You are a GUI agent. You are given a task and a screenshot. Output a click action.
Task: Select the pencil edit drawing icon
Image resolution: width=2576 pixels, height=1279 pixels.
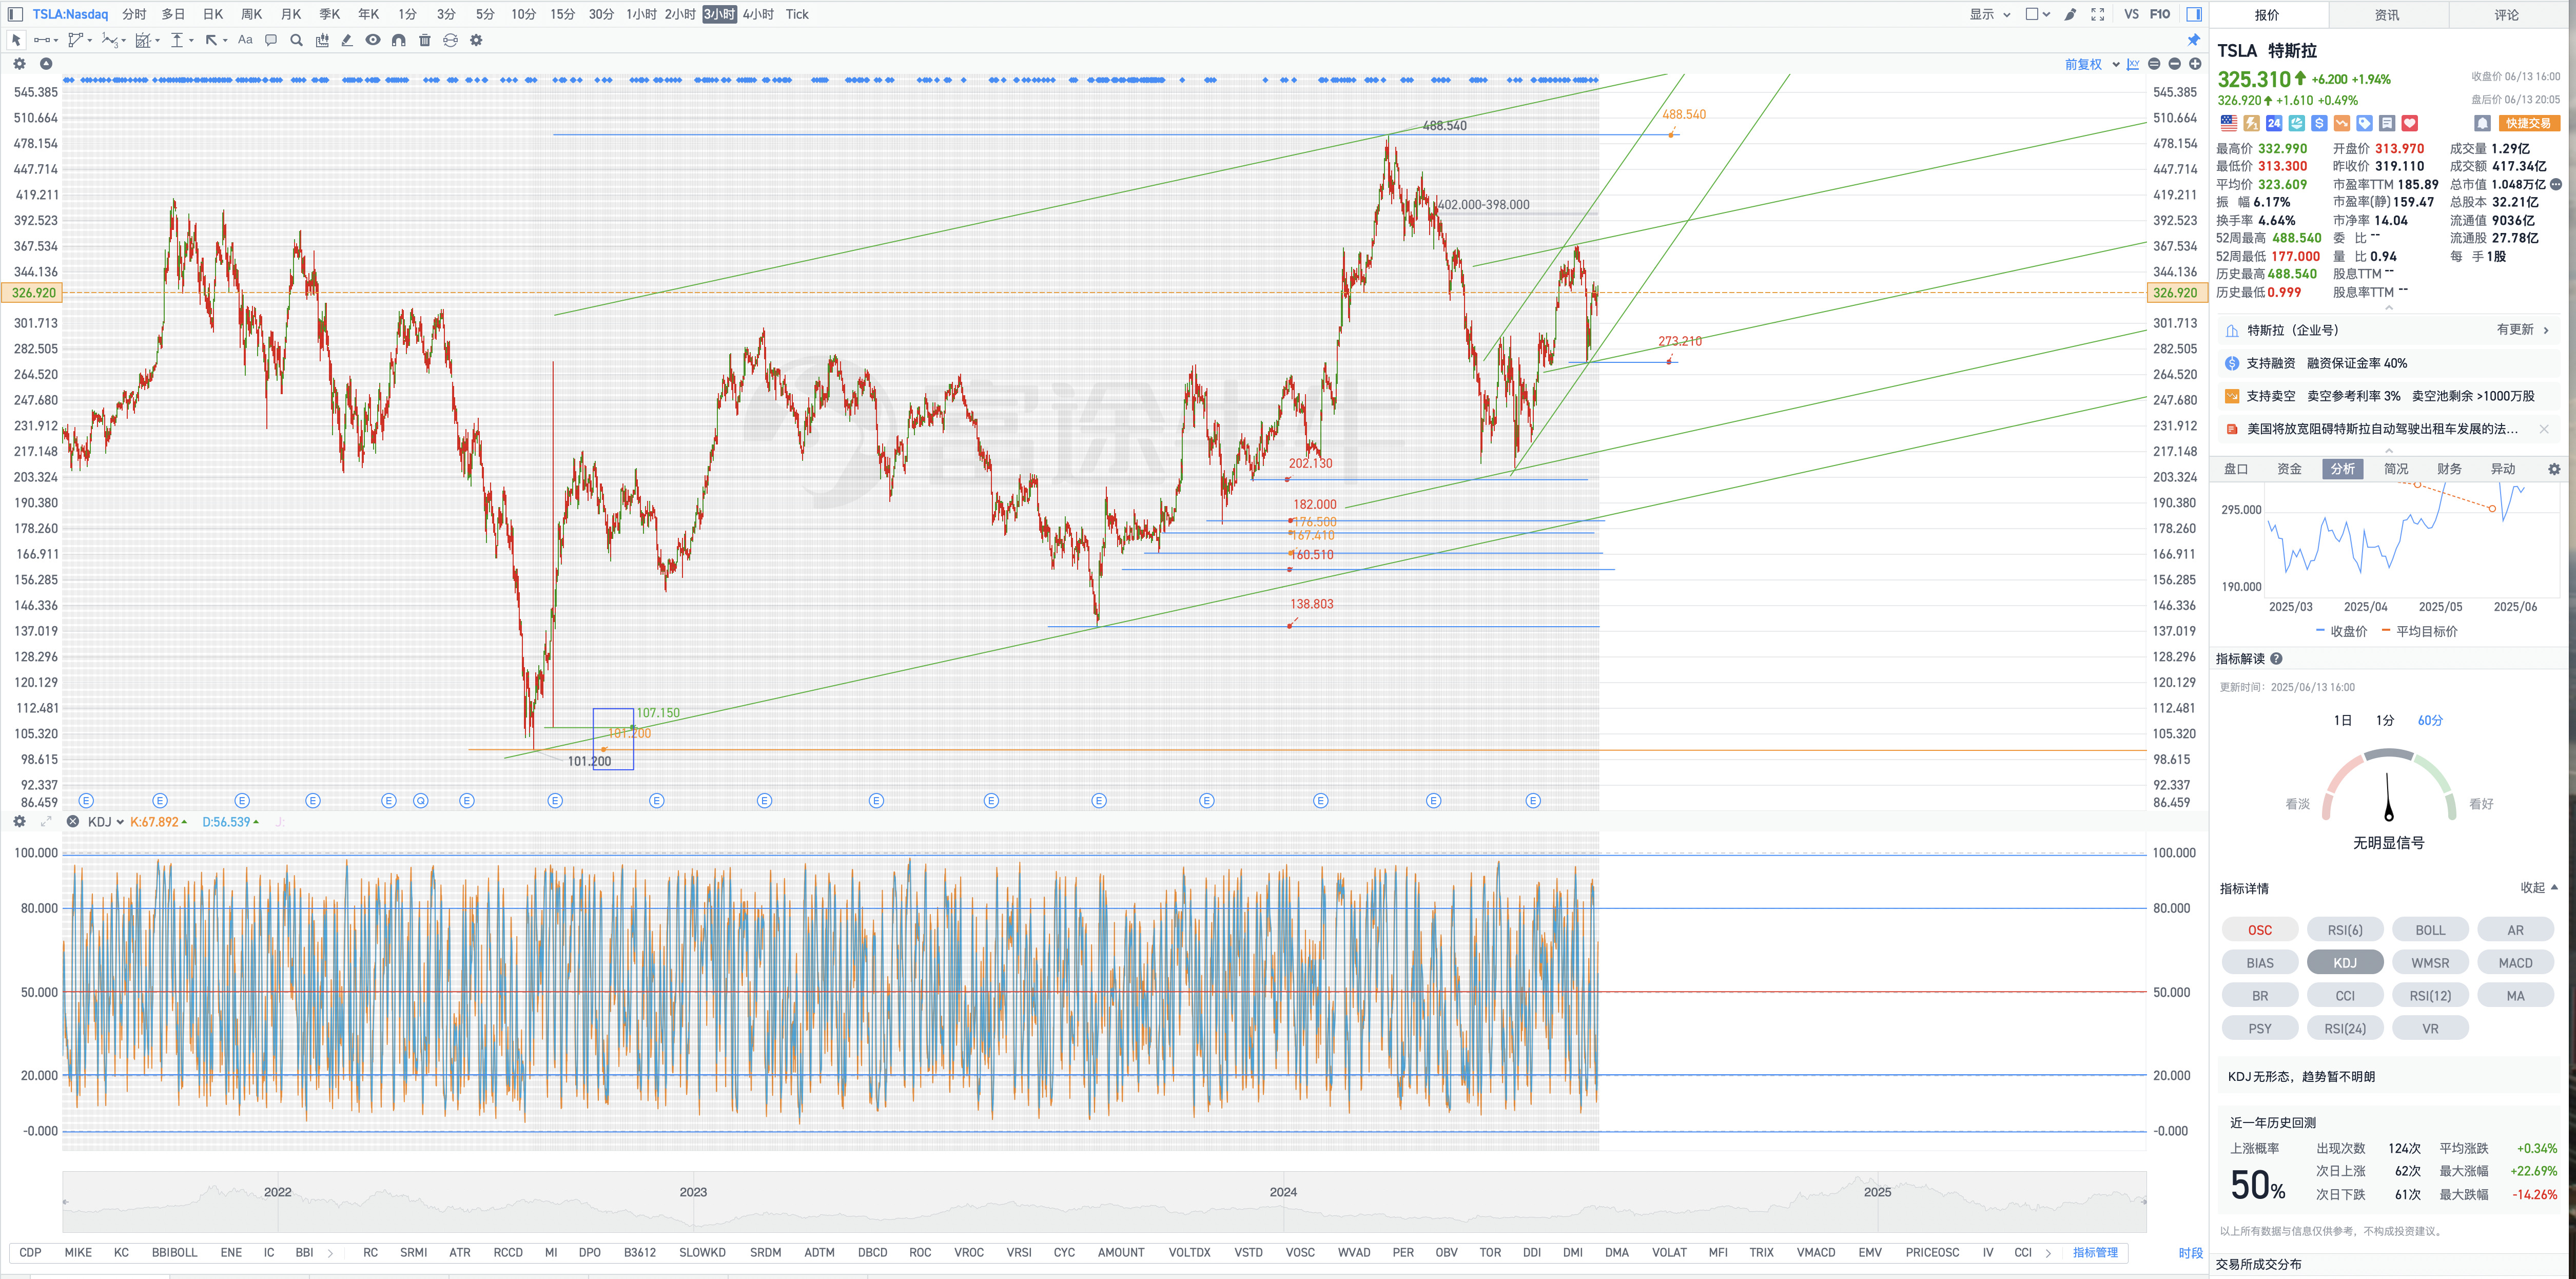(347, 40)
